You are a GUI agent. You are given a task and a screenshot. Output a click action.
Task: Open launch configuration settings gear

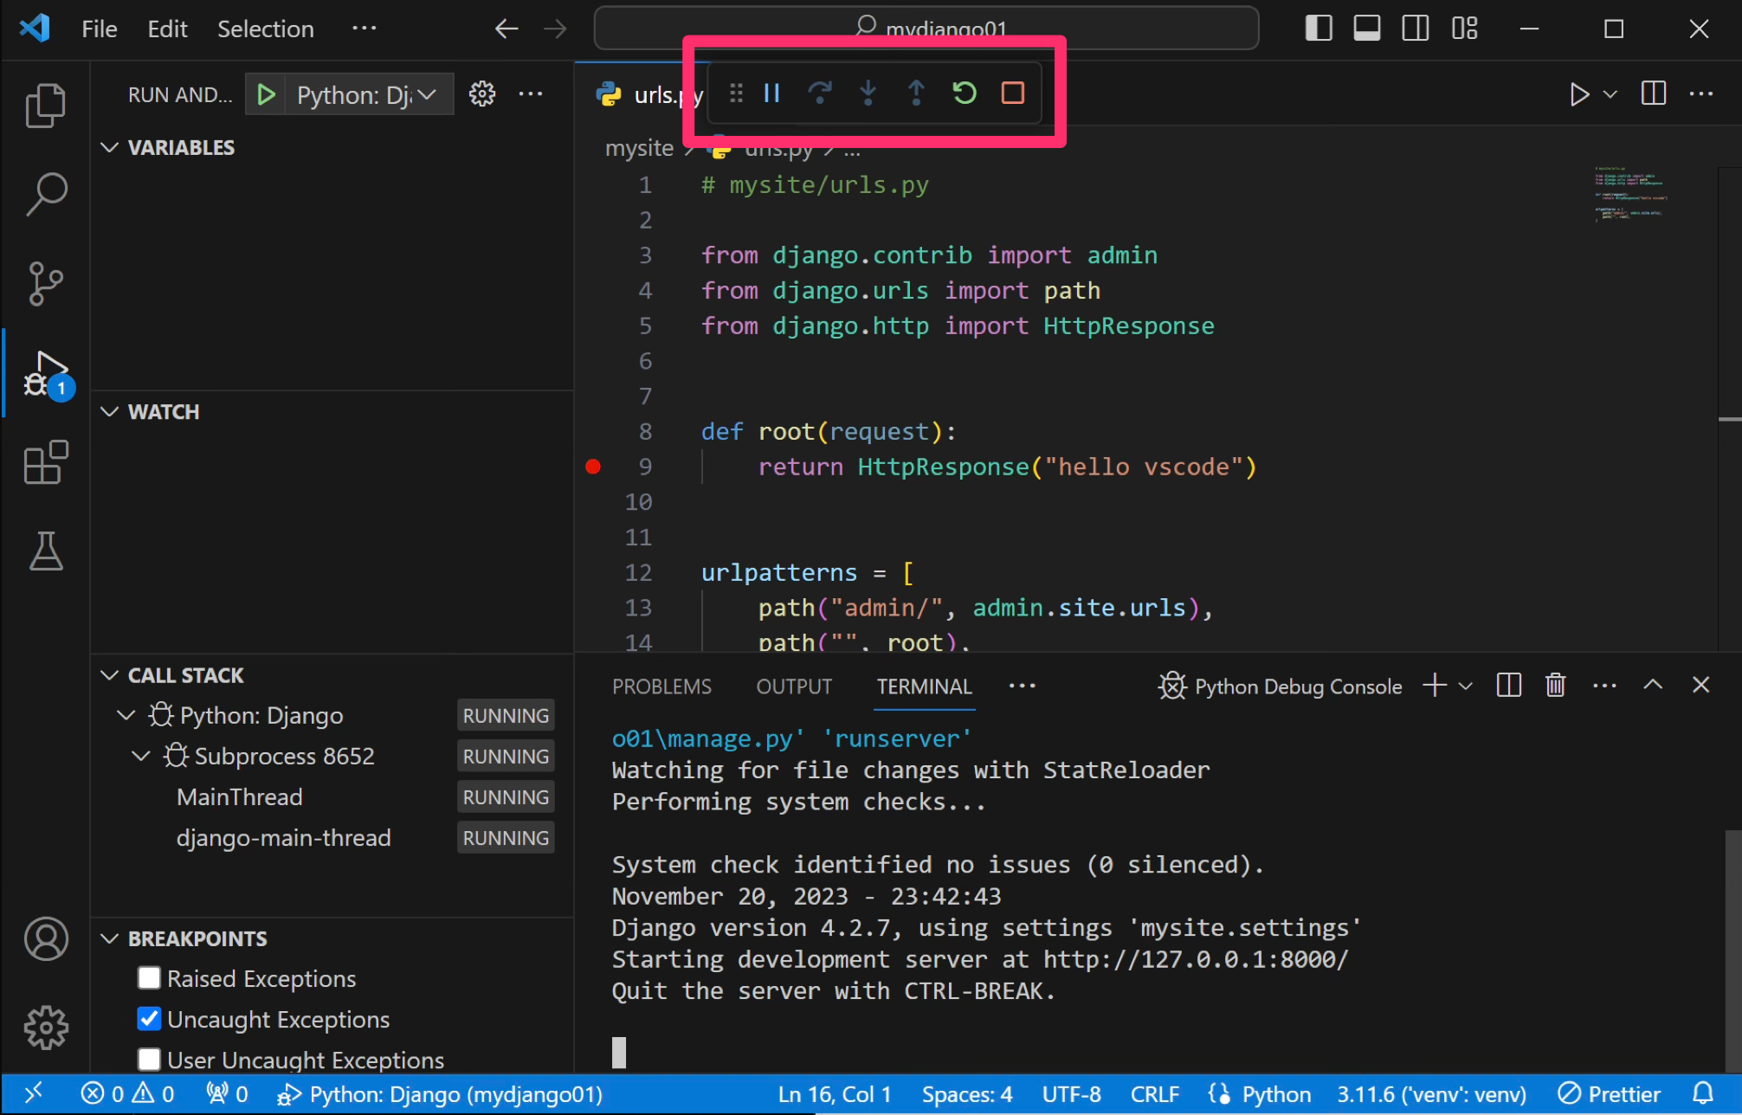(x=481, y=93)
